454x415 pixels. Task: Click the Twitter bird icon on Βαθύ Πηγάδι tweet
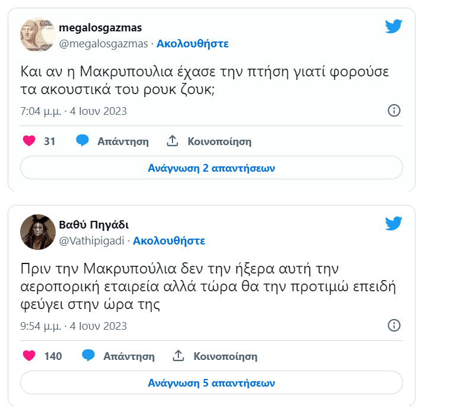394,223
